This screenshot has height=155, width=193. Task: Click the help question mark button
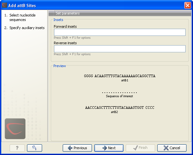click(17, 148)
